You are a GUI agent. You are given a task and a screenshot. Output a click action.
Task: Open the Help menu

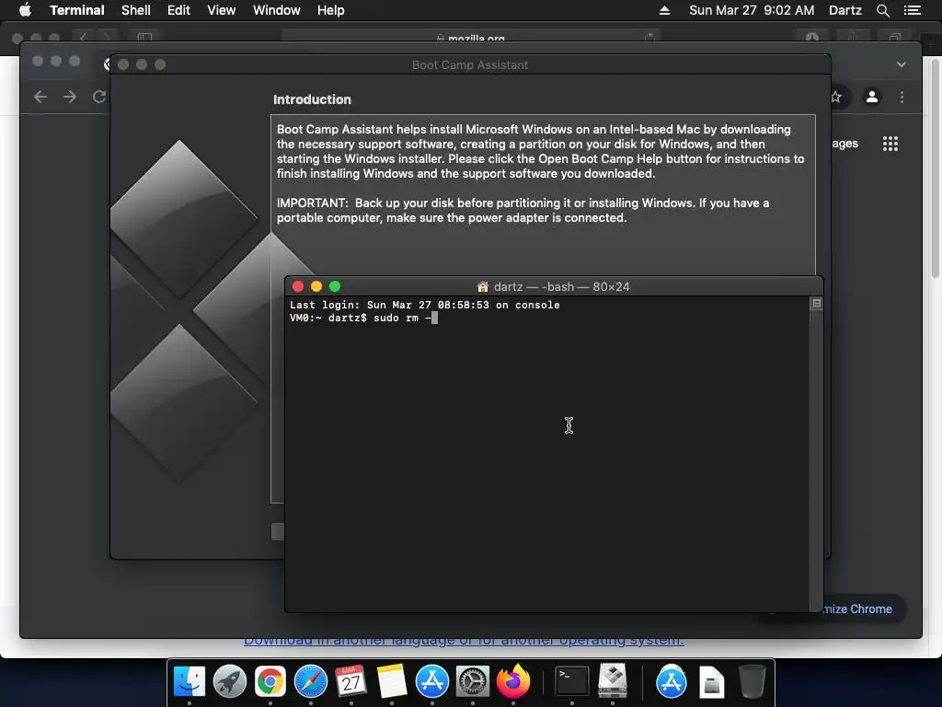click(331, 10)
